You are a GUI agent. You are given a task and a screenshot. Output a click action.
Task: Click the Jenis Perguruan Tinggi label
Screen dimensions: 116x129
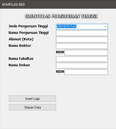pyautogui.click(x=28, y=26)
